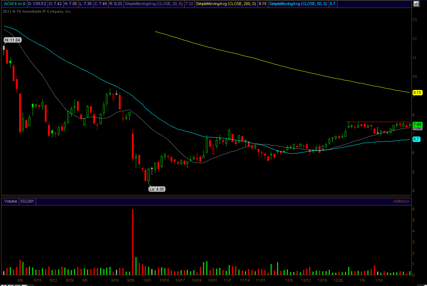Click the Hi: 11.64 price bubble

point(12,40)
